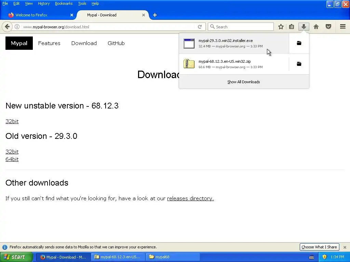Show site information icon in address bar

tap(17, 27)
